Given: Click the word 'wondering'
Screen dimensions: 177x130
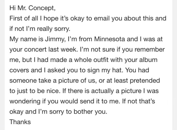Looking at the screenshot, I should [x=25, y=102].
